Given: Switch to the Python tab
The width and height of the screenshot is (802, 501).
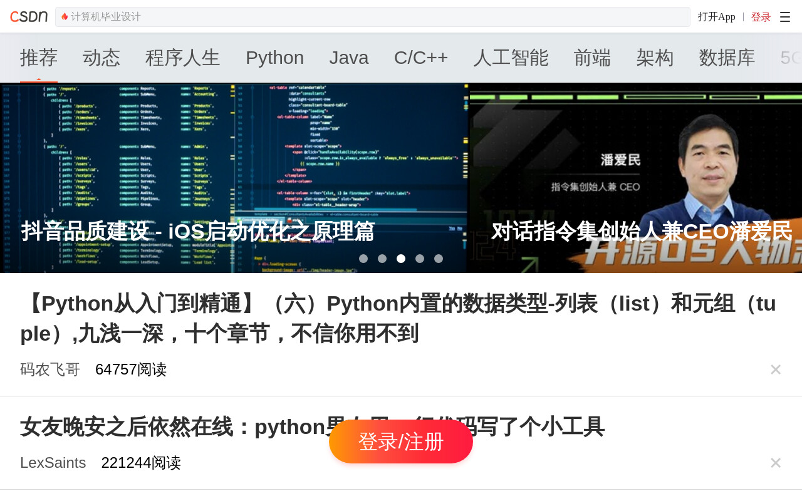Looking at the screenshot, I should [274, 58].
